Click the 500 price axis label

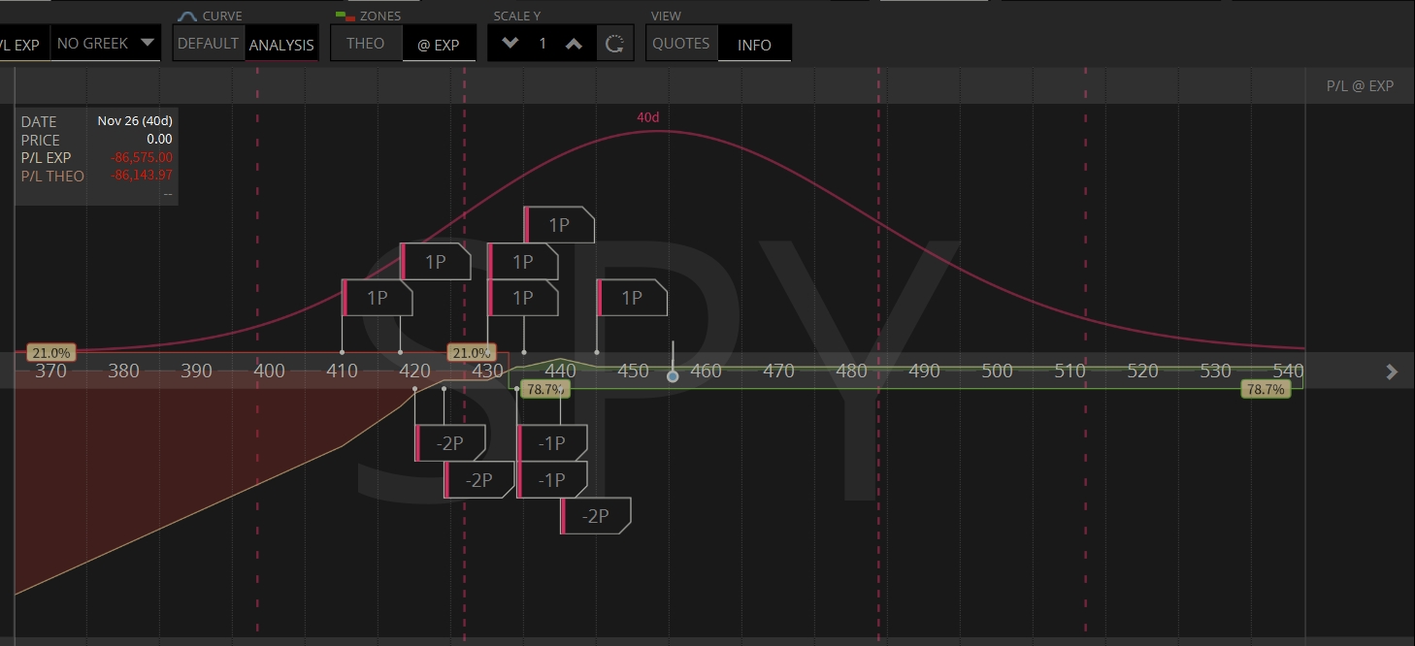997,371
